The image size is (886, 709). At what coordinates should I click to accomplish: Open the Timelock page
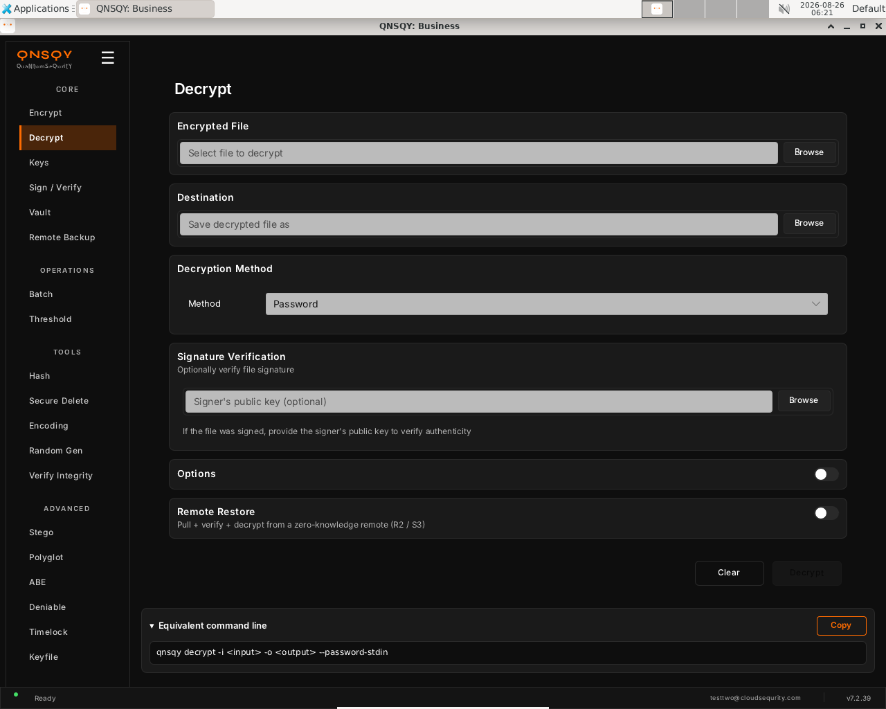click(x=68, y=632)
